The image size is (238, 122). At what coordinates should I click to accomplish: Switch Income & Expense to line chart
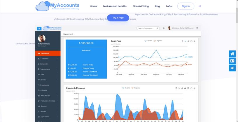coord(179,88)
